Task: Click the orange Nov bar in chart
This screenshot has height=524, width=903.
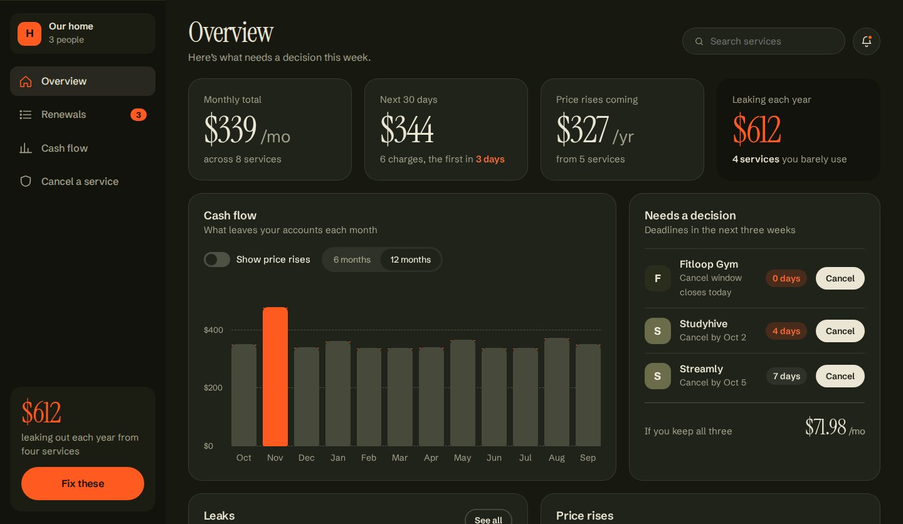Action: [275, 377]
